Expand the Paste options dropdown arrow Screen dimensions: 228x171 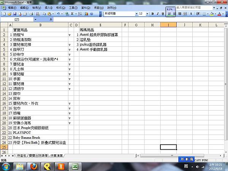pyautogui.click(x=53, y=14)
